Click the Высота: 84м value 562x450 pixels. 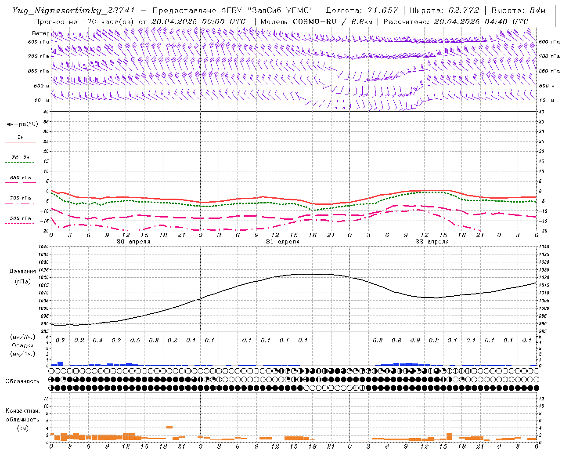[x=519, y=11]
